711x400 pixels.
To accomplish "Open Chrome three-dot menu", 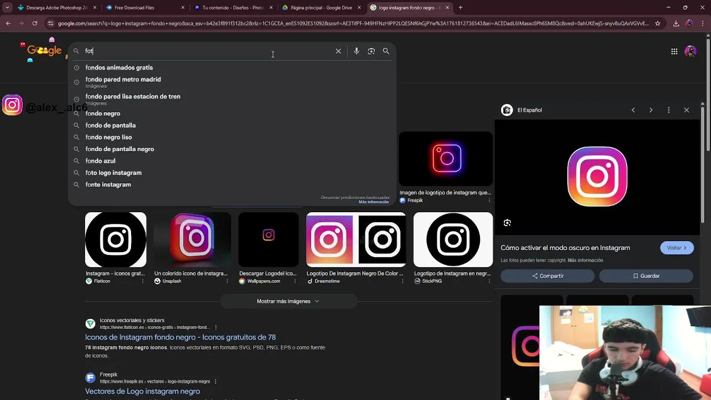I will click(x=703, y=23).
